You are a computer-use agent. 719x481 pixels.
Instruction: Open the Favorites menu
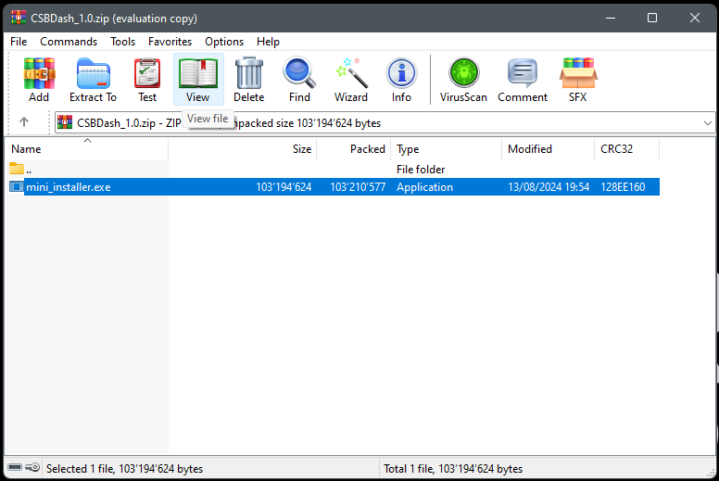[170, 42]
